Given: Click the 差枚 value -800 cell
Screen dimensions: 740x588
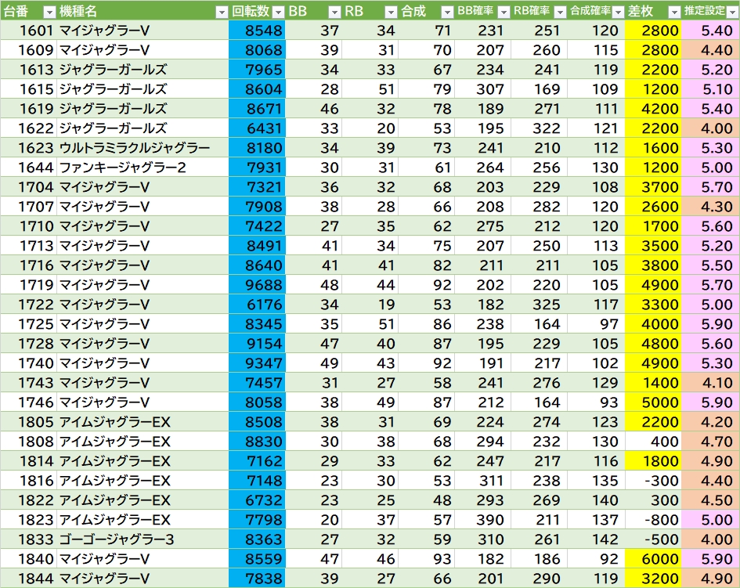Looking at the screenshot, I should tap(653, 520).
